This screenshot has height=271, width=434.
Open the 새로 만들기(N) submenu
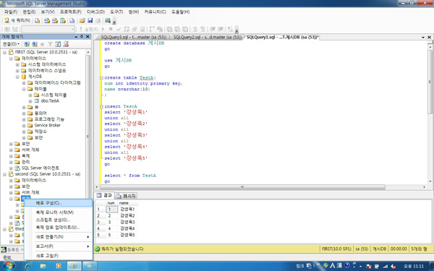tap(59, 237)
